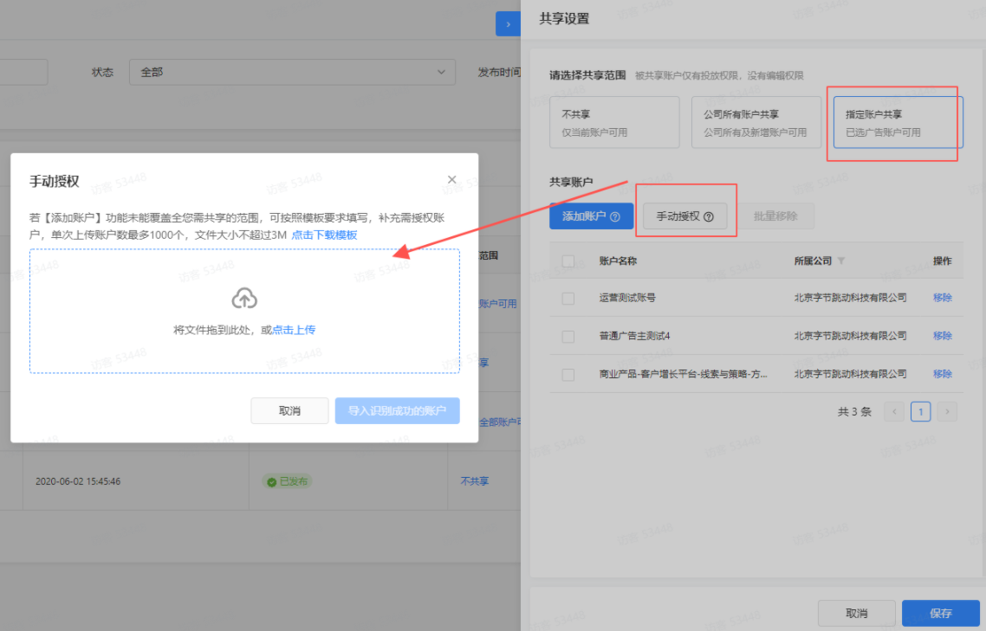The width and height of the screenshot is (986, 631).
Task: Open help tooltip beside 添加账户 button
Action: pos(613,216)
